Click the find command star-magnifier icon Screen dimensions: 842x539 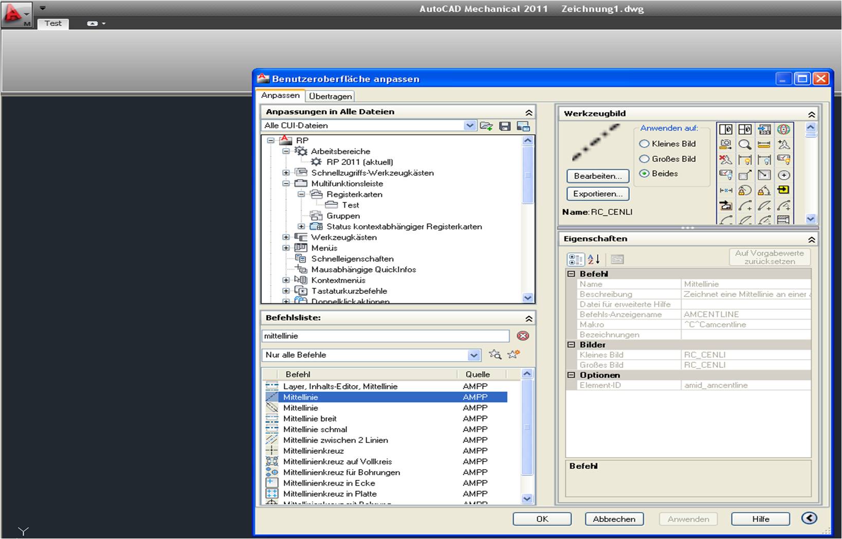coord(495,355)
